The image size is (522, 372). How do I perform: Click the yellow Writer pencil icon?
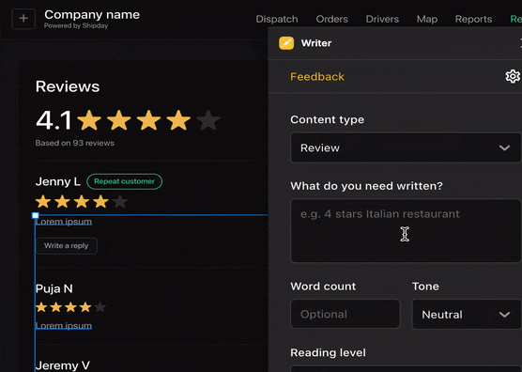[x=286, y=43]
